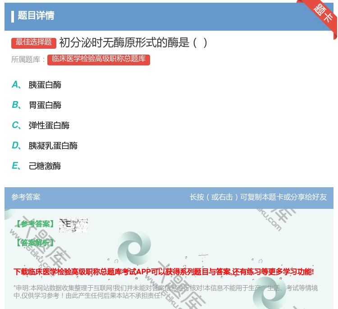Click the 题目详情 header title
The image size is (338, 309).
(x=36, y=15)
